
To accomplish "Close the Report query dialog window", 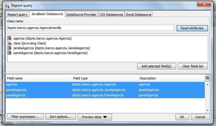I will 204,4.
